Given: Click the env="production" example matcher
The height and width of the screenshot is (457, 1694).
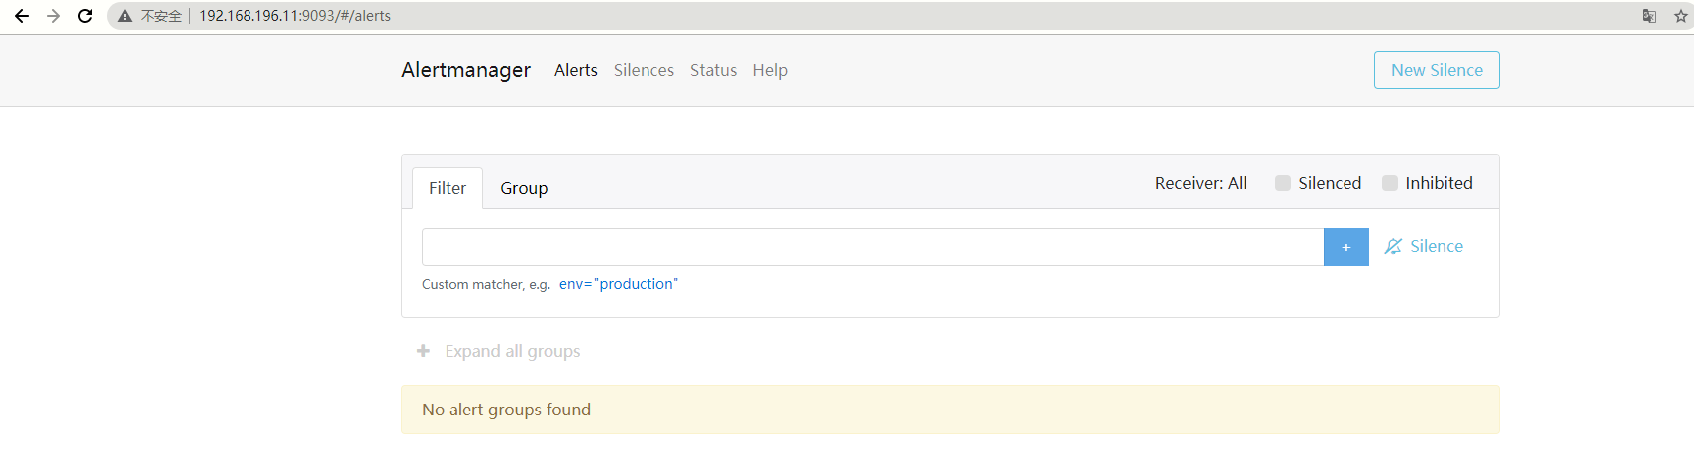Looking at the screenshot, I should point(618,284).
